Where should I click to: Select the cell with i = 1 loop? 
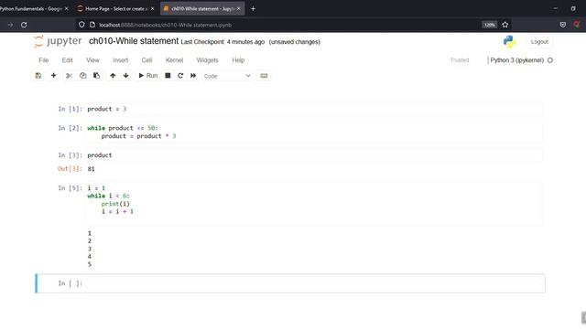(314, 204)
